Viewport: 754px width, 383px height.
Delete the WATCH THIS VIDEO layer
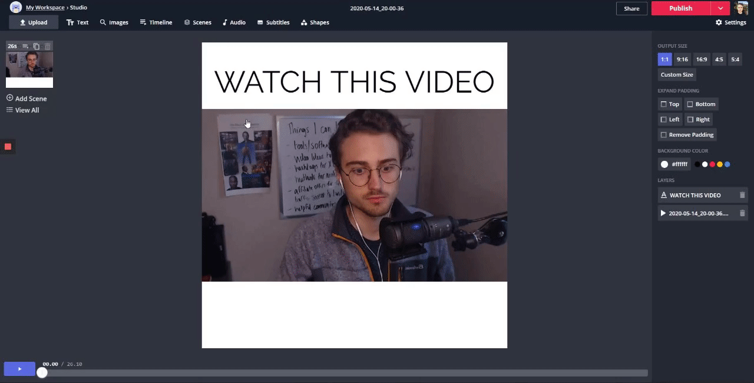742,195
